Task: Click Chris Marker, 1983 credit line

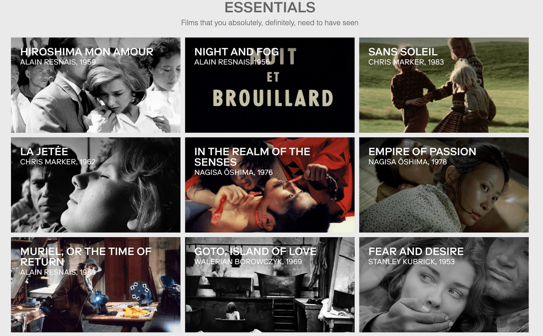Action: click(406, 62)
